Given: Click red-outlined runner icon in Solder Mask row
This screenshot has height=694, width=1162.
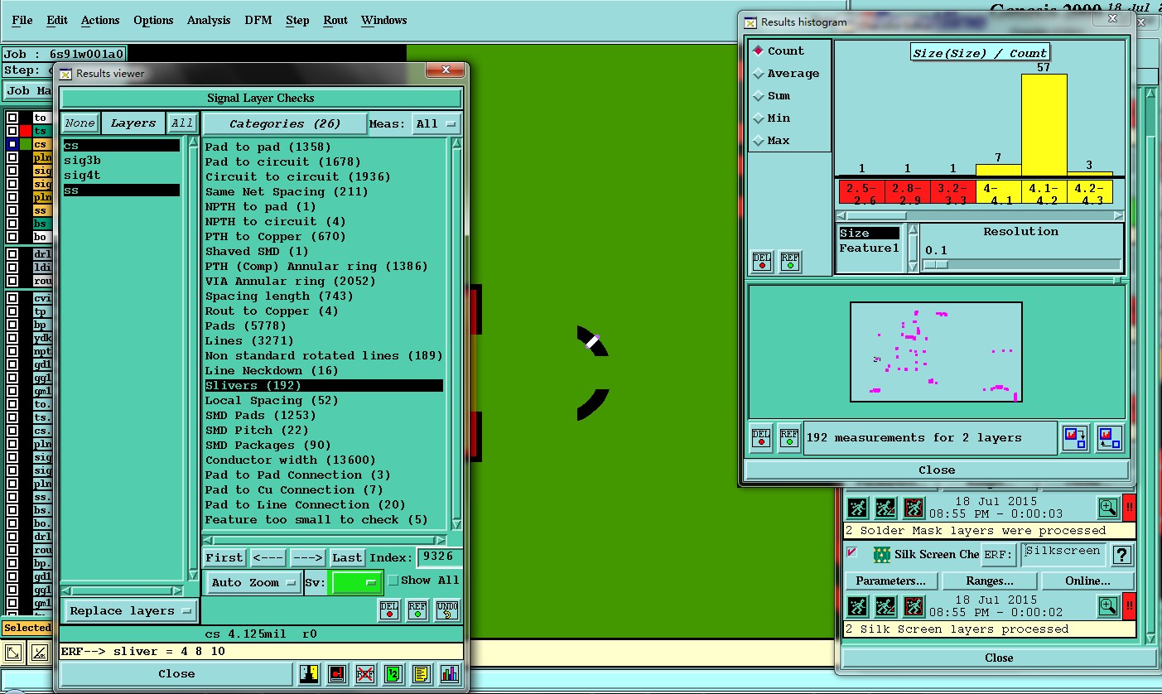Looking at the screenshot, I should [x=914, y=508].
